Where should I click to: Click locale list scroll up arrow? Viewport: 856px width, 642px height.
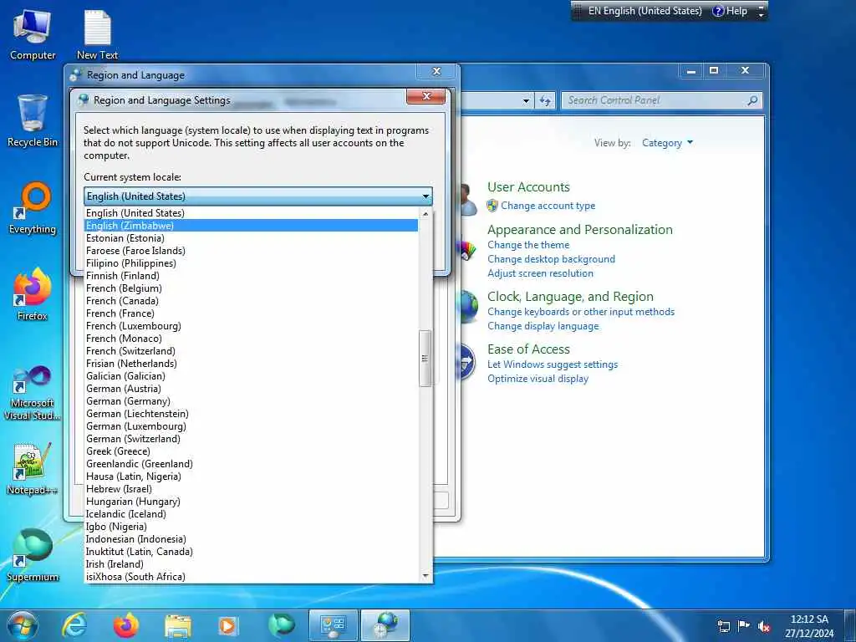coord(425,213)
